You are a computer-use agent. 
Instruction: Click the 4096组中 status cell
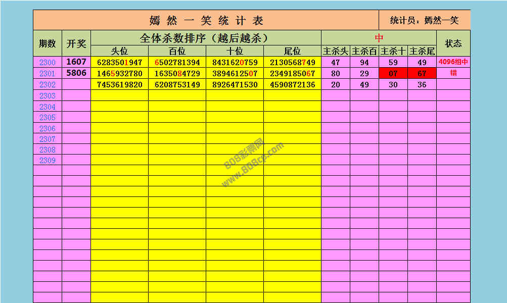(453, 63)
